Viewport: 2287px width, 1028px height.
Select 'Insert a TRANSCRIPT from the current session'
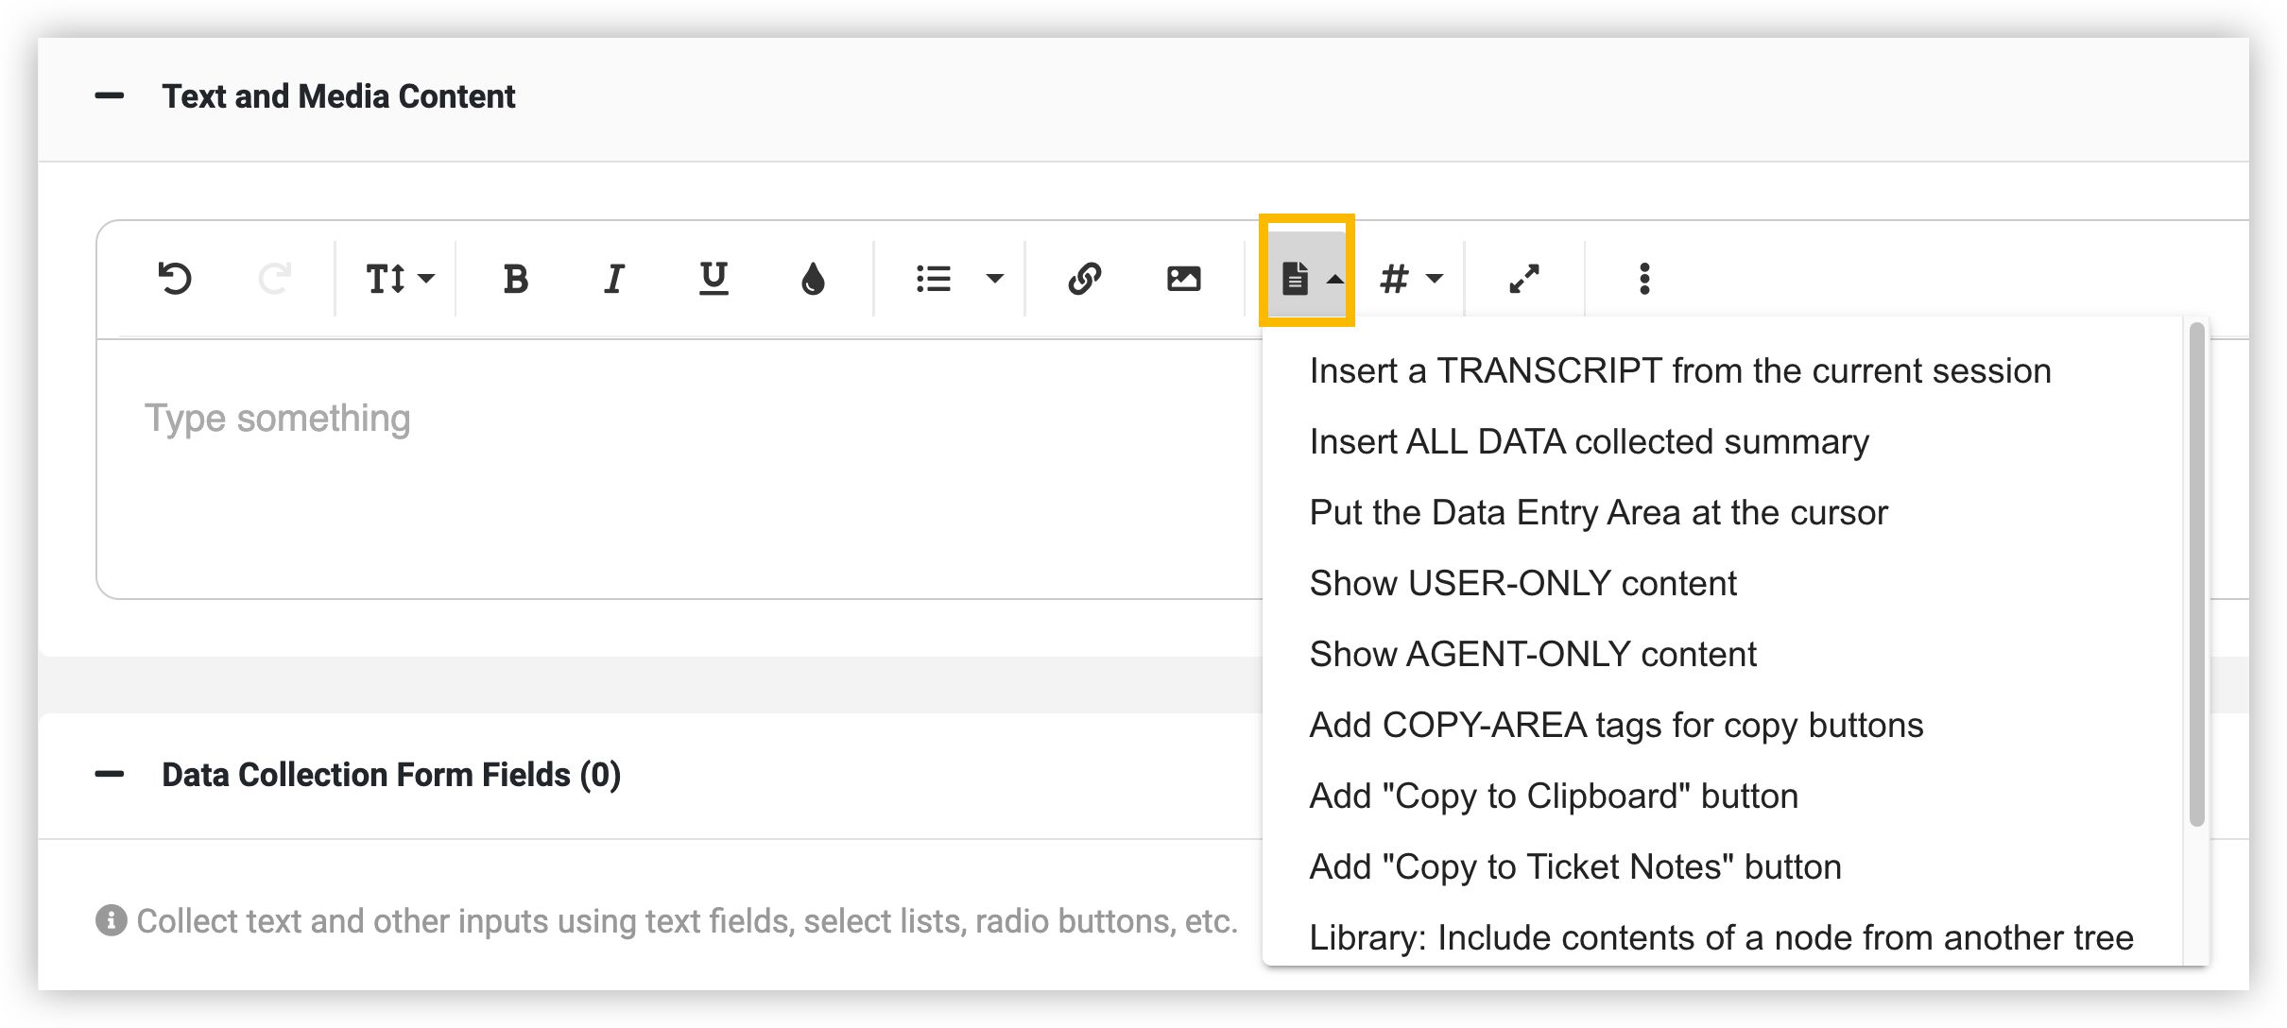point(1680,369)
